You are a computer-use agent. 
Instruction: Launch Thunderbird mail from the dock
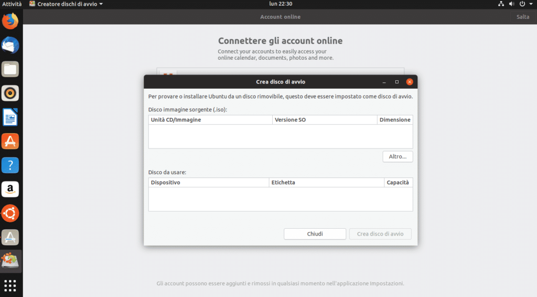click(10, 45)
